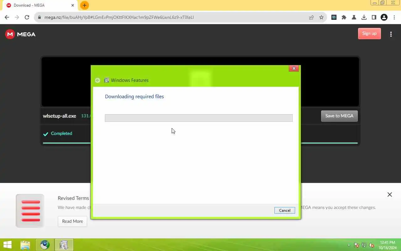401x251 pixels.
Task: Toggle the Chrome side panel
Action: click(374, 17)
